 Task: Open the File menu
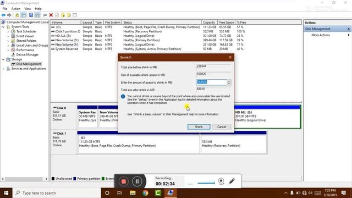5,9
